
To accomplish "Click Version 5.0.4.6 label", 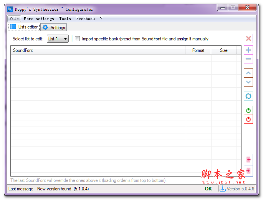I will pos(240,189).
